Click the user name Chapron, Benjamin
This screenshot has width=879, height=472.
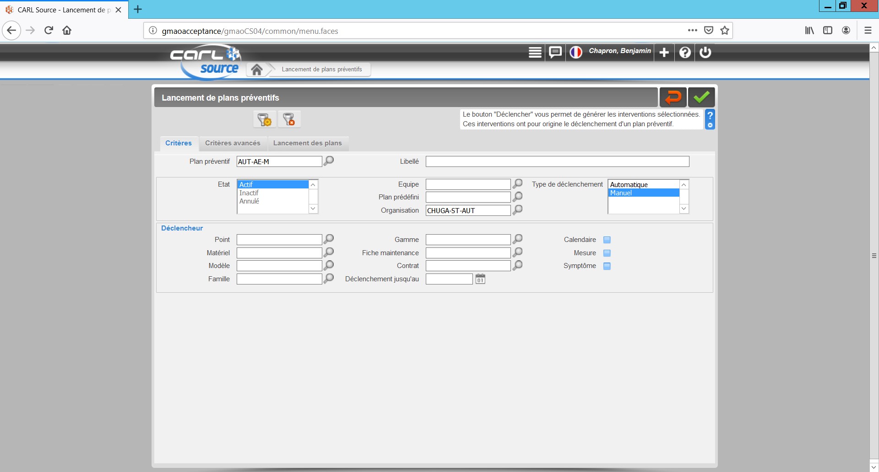coord(619,51)
